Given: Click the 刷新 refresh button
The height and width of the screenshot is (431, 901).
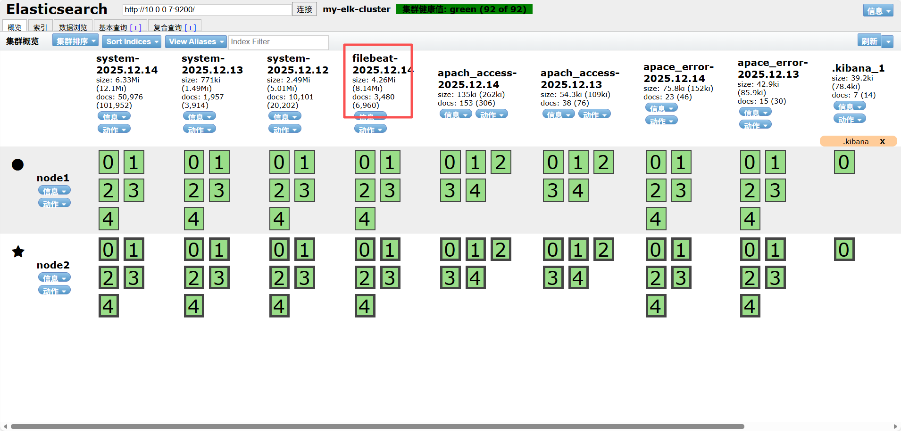Looking at the screenshot, I should [869, 41].
